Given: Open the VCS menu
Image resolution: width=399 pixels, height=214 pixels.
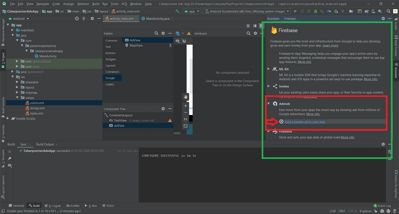Looking at the screenshot, I should 124,4.
